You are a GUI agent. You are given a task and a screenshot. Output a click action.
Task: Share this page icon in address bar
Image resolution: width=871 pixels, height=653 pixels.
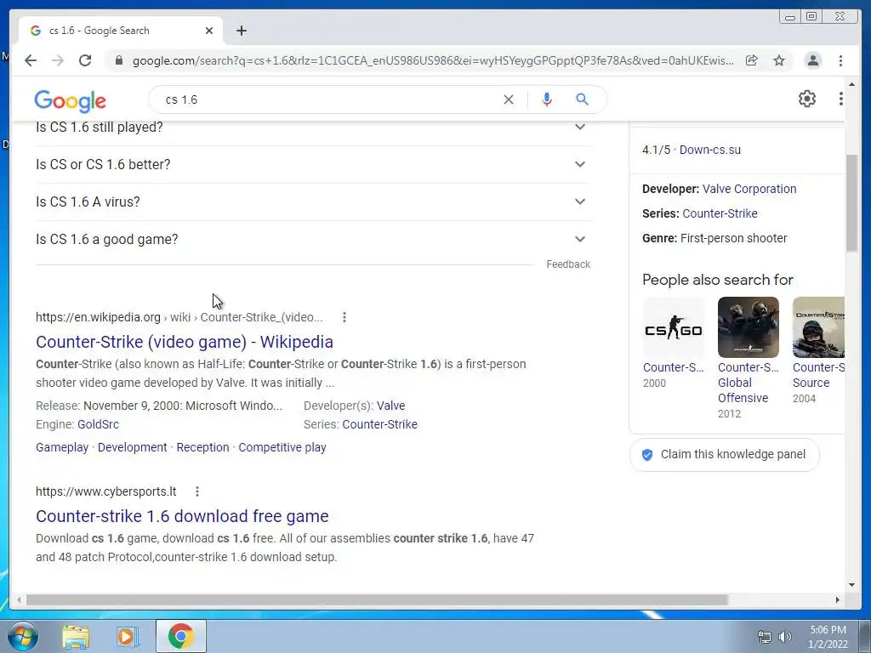tap(752, 60)
